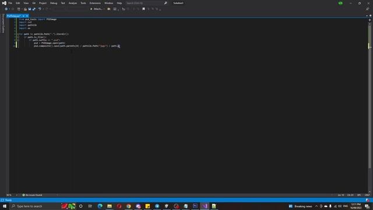Click the Undo toolbar icon
This screenshot has height=210, width=373.
pos(40,9)
